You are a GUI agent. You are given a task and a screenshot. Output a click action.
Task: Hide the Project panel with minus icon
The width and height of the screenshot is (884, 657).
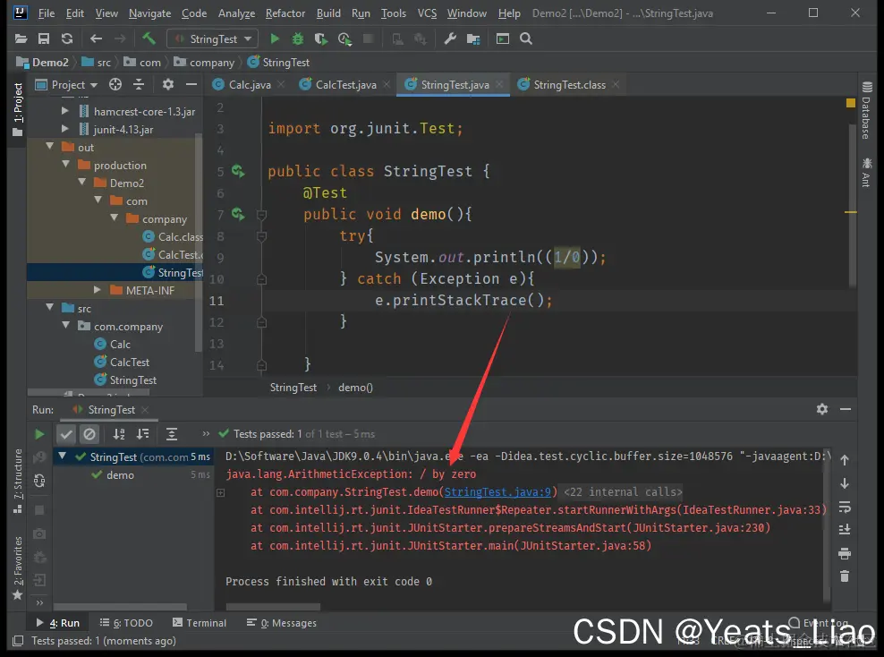click(x=191, y=85)
